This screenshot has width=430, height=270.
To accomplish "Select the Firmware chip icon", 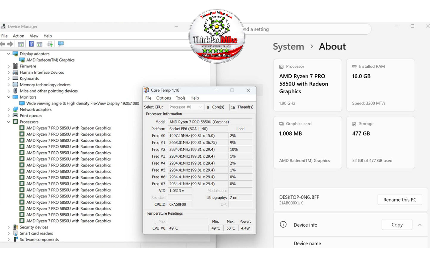I will coord(15,66).
